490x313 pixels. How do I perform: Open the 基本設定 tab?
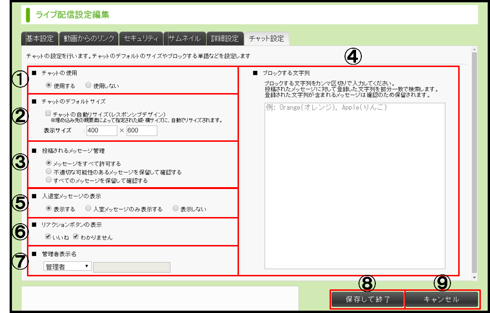40,39
